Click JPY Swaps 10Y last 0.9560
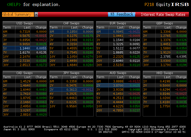191x137 pixels. tap(72, 106)
